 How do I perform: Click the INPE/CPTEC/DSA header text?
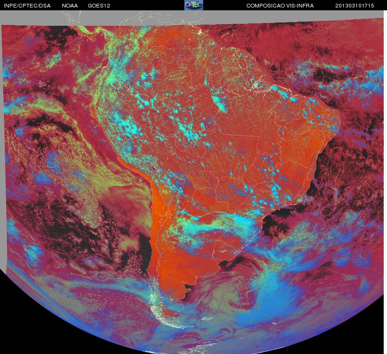pos(27,6)
